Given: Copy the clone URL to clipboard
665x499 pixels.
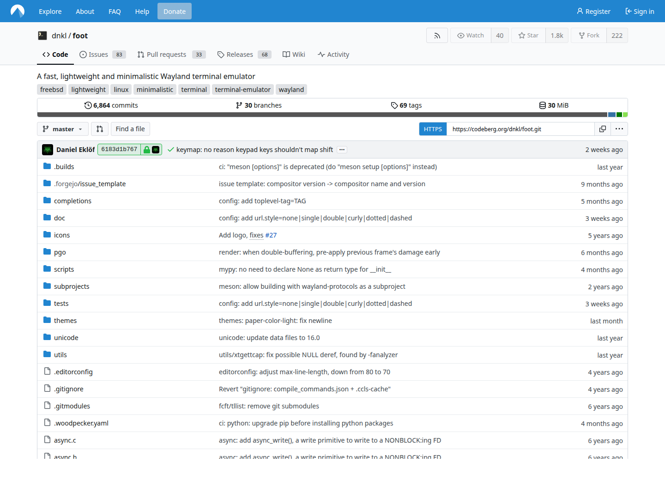Looking at the screenshot, I should [x=603, y=129].
